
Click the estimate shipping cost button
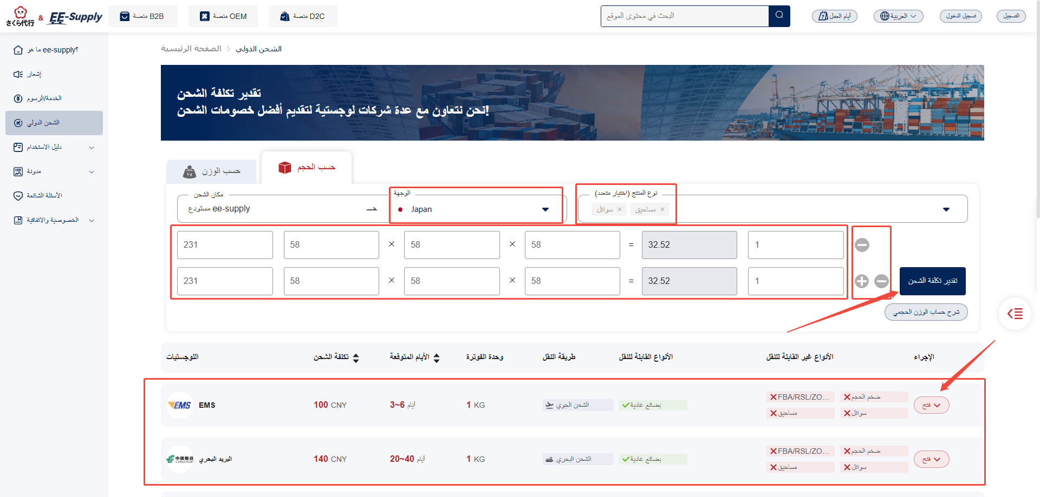[x=932, y=281]
